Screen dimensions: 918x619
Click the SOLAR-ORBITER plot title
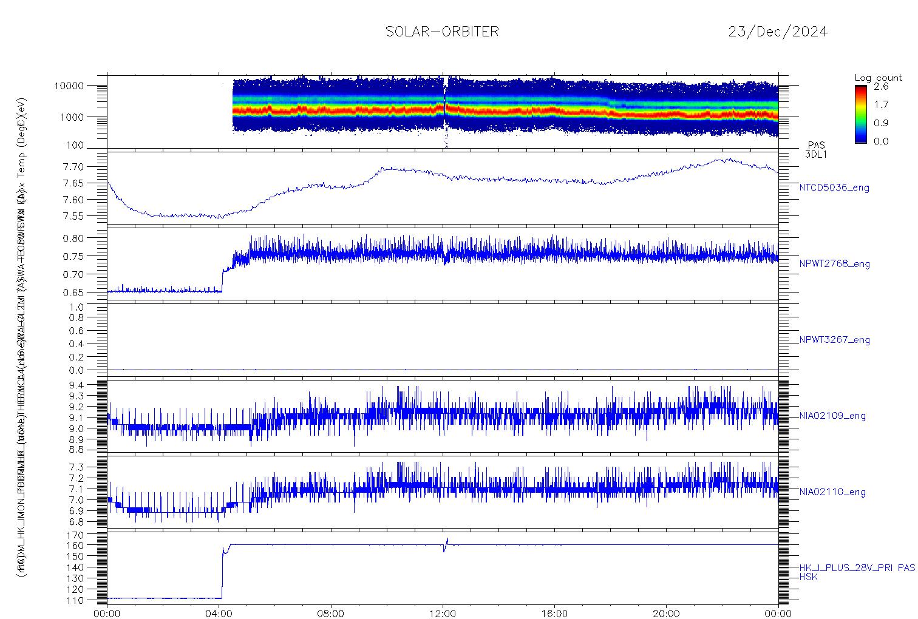[x=442, y=32]
